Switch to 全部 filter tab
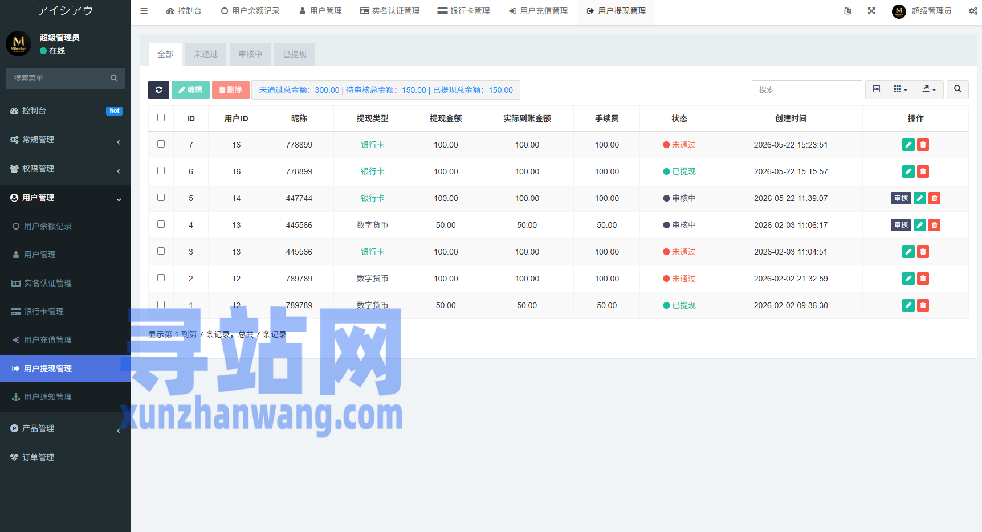The image size is (982, 532). (165, 54)
